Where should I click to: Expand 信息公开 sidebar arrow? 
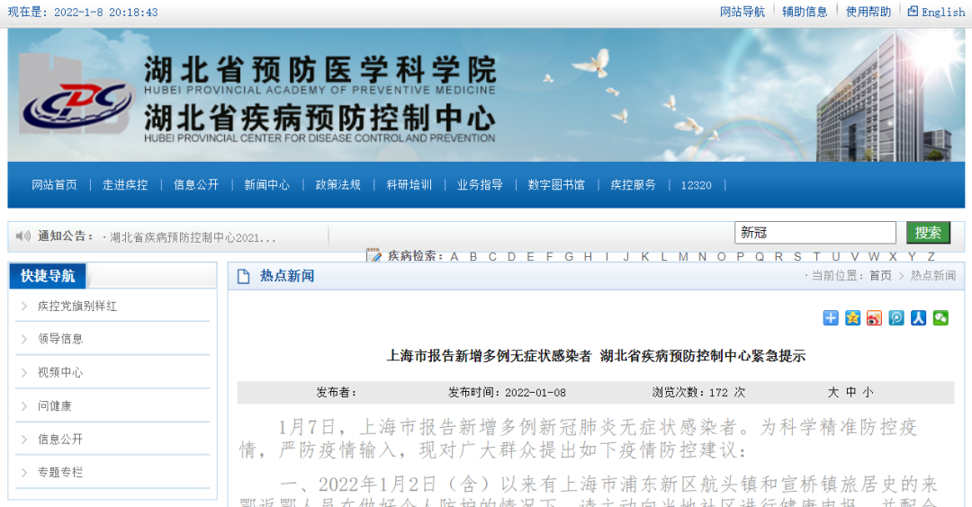pyautogui.click(x=24, y=440)
